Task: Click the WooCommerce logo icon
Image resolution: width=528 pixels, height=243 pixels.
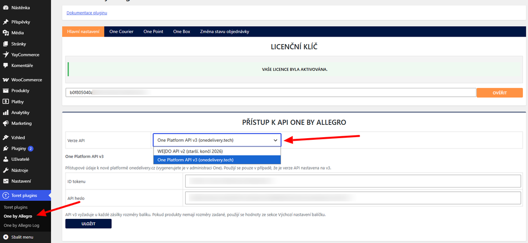Action: 5,80
